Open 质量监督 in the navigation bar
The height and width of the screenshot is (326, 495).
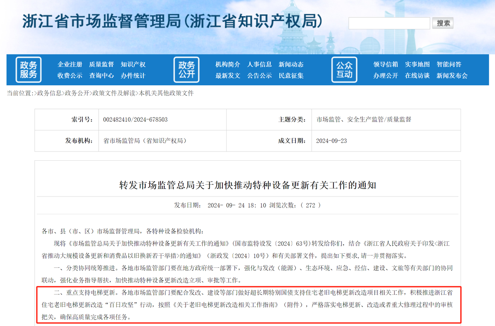pyautogui.click(x=102, y=65)
